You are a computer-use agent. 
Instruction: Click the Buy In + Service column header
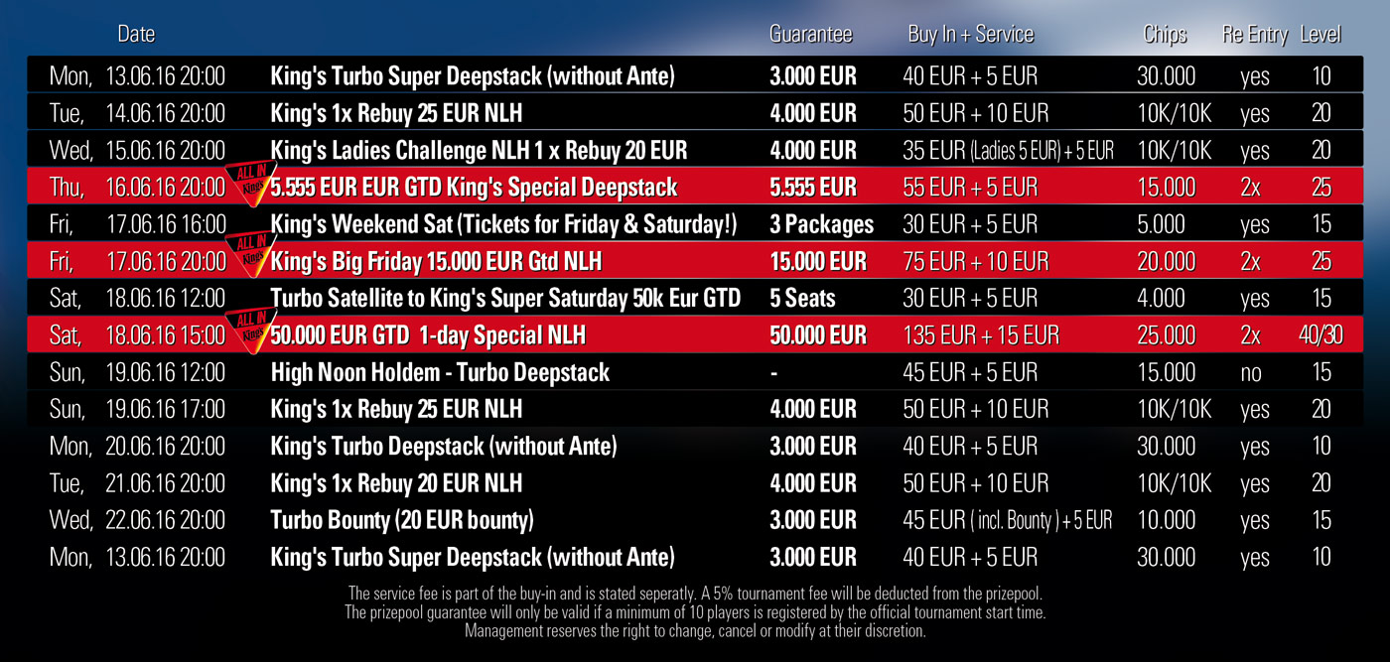point(970,34)
